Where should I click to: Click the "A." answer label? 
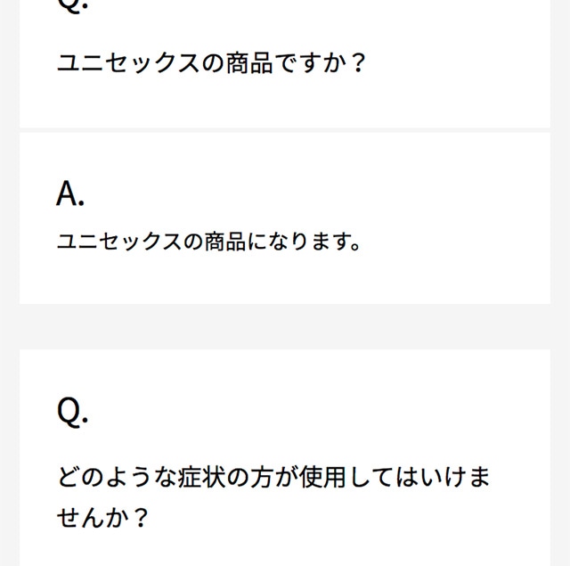tap(70, 193)
